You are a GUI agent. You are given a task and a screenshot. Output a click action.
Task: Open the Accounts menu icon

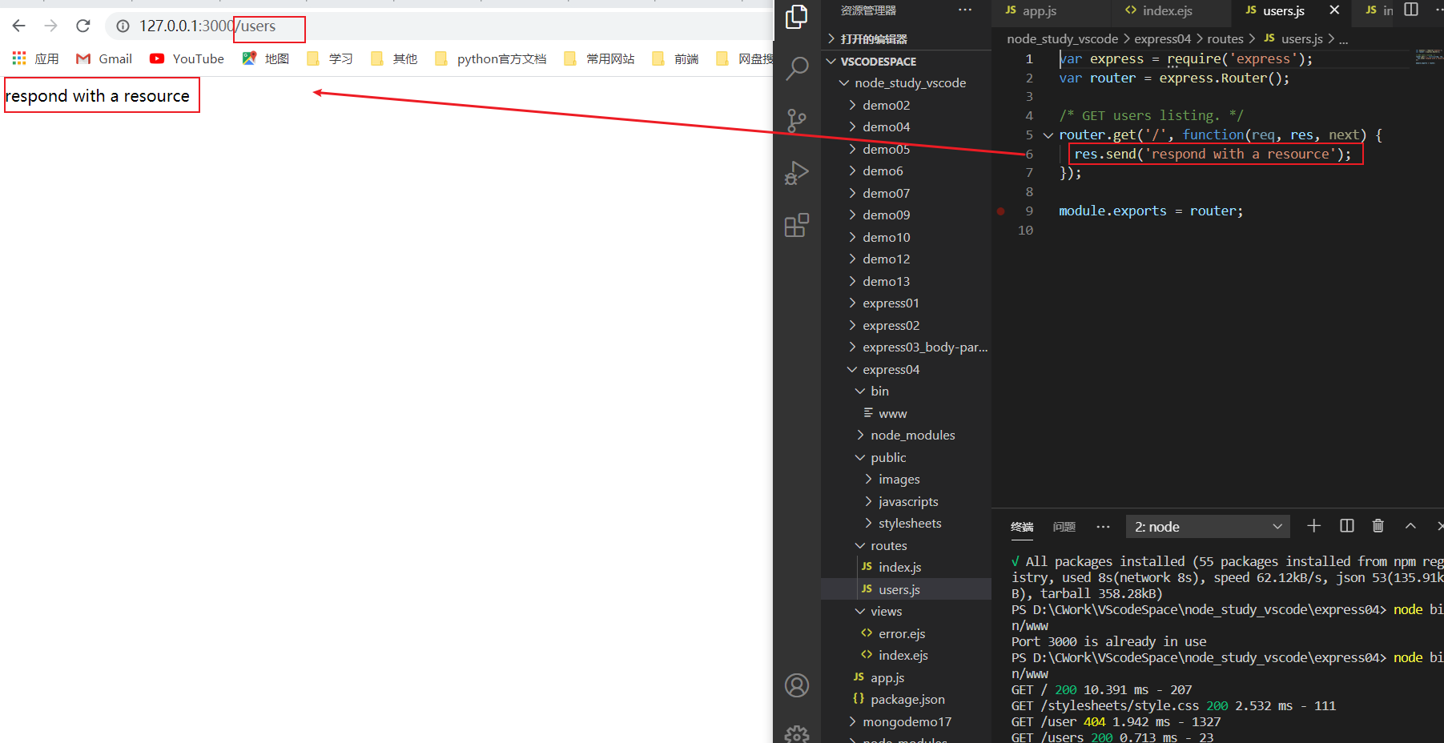click(797, 685)
